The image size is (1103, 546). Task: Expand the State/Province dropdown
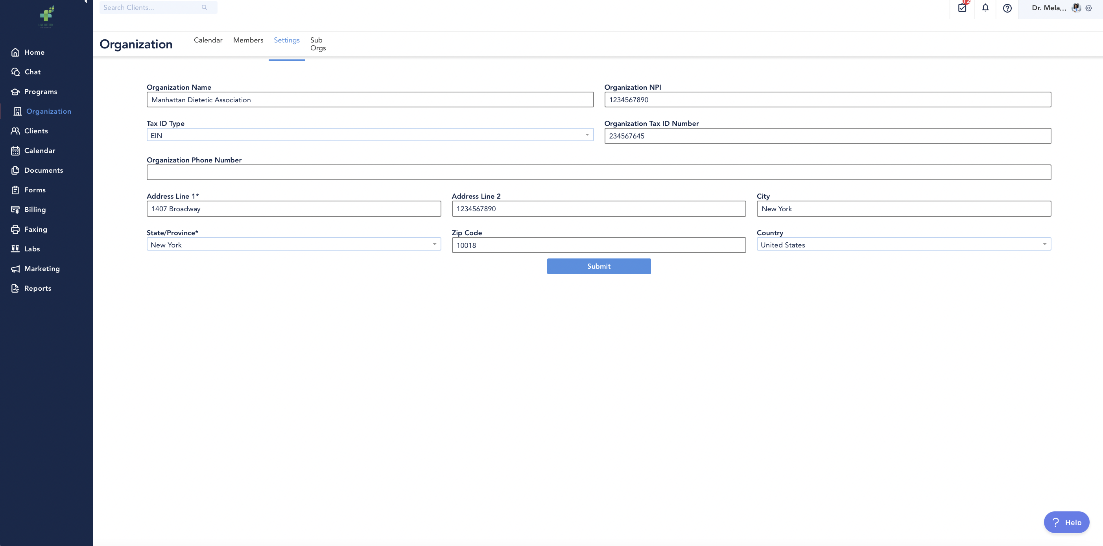click(435, 243)
